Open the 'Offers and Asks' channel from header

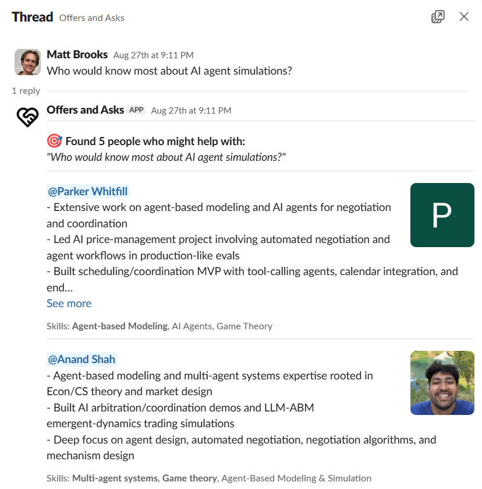(91, 17)
